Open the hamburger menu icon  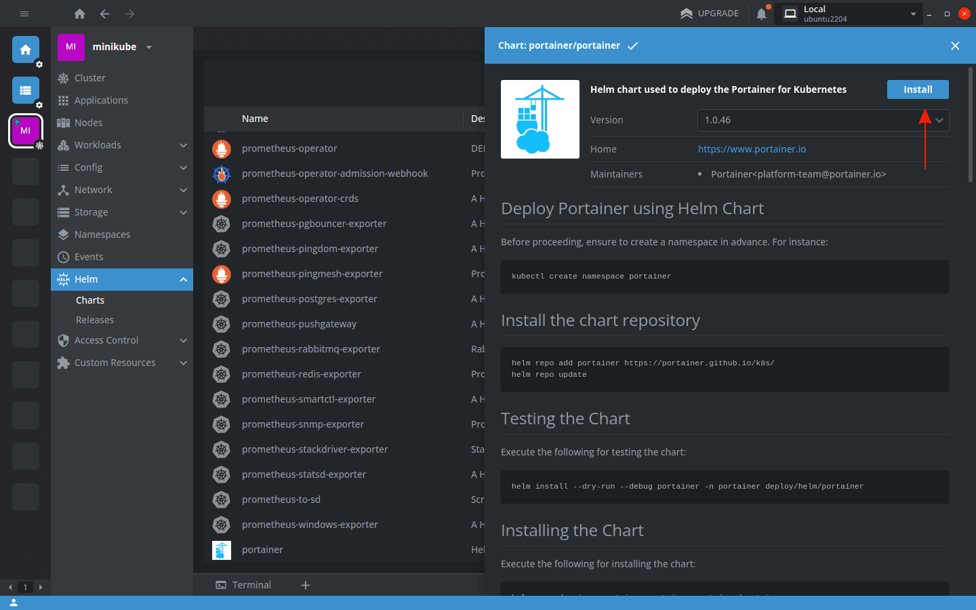(x=24, y=14)
